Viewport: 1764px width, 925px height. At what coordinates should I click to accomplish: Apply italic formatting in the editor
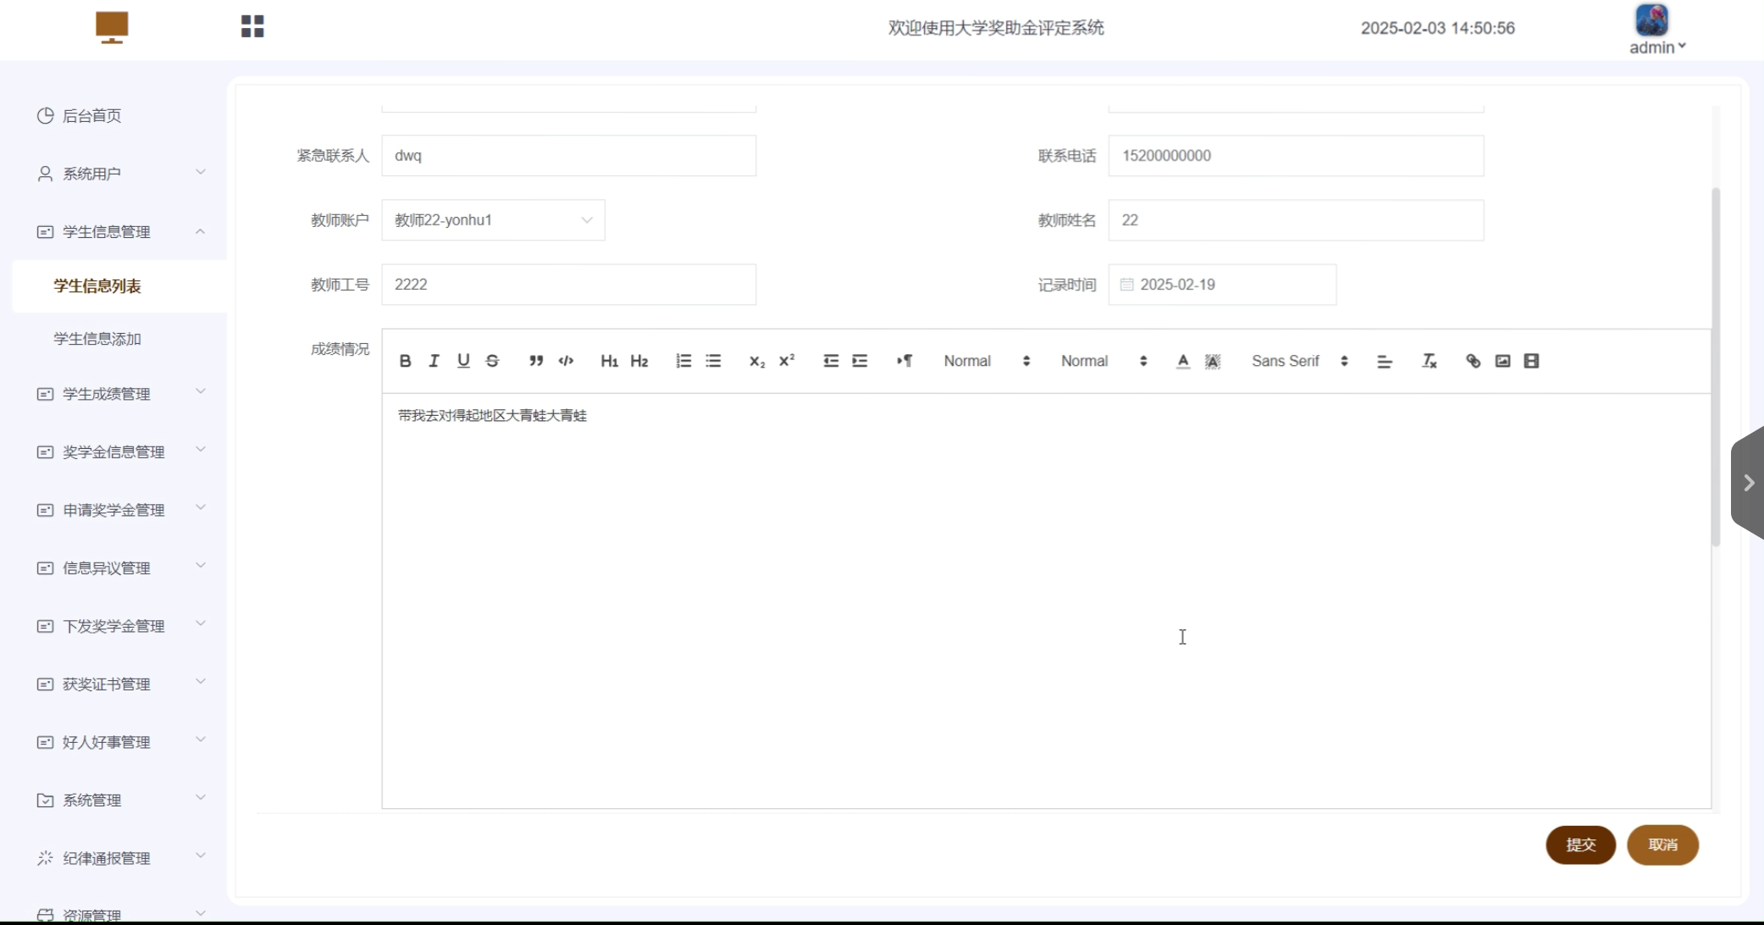[434, 361]
